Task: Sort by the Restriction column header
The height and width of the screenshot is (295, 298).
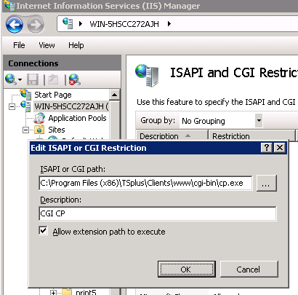Action: (x=251, y=135)
